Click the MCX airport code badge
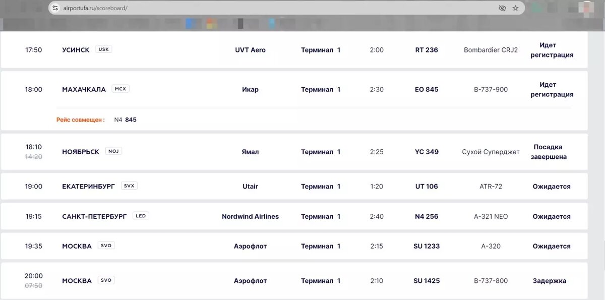This screenshot has width=605, height=300. tap(120, 89)
